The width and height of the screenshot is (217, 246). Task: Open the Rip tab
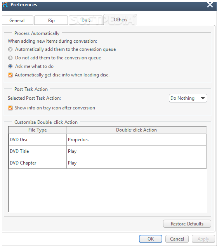pos(51,21)
